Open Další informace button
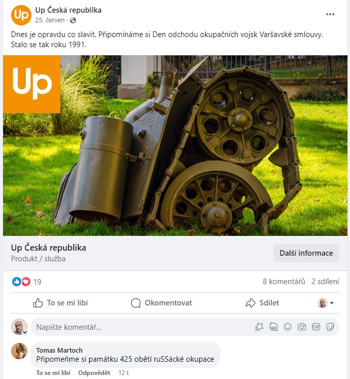Screen dimensions: 350x379 [x=306, y=253]
